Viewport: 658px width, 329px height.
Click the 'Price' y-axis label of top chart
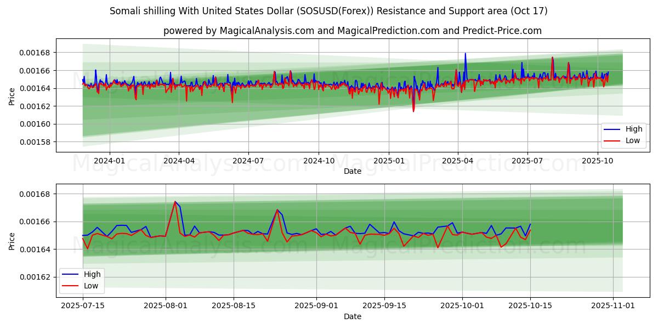[12, 95]
